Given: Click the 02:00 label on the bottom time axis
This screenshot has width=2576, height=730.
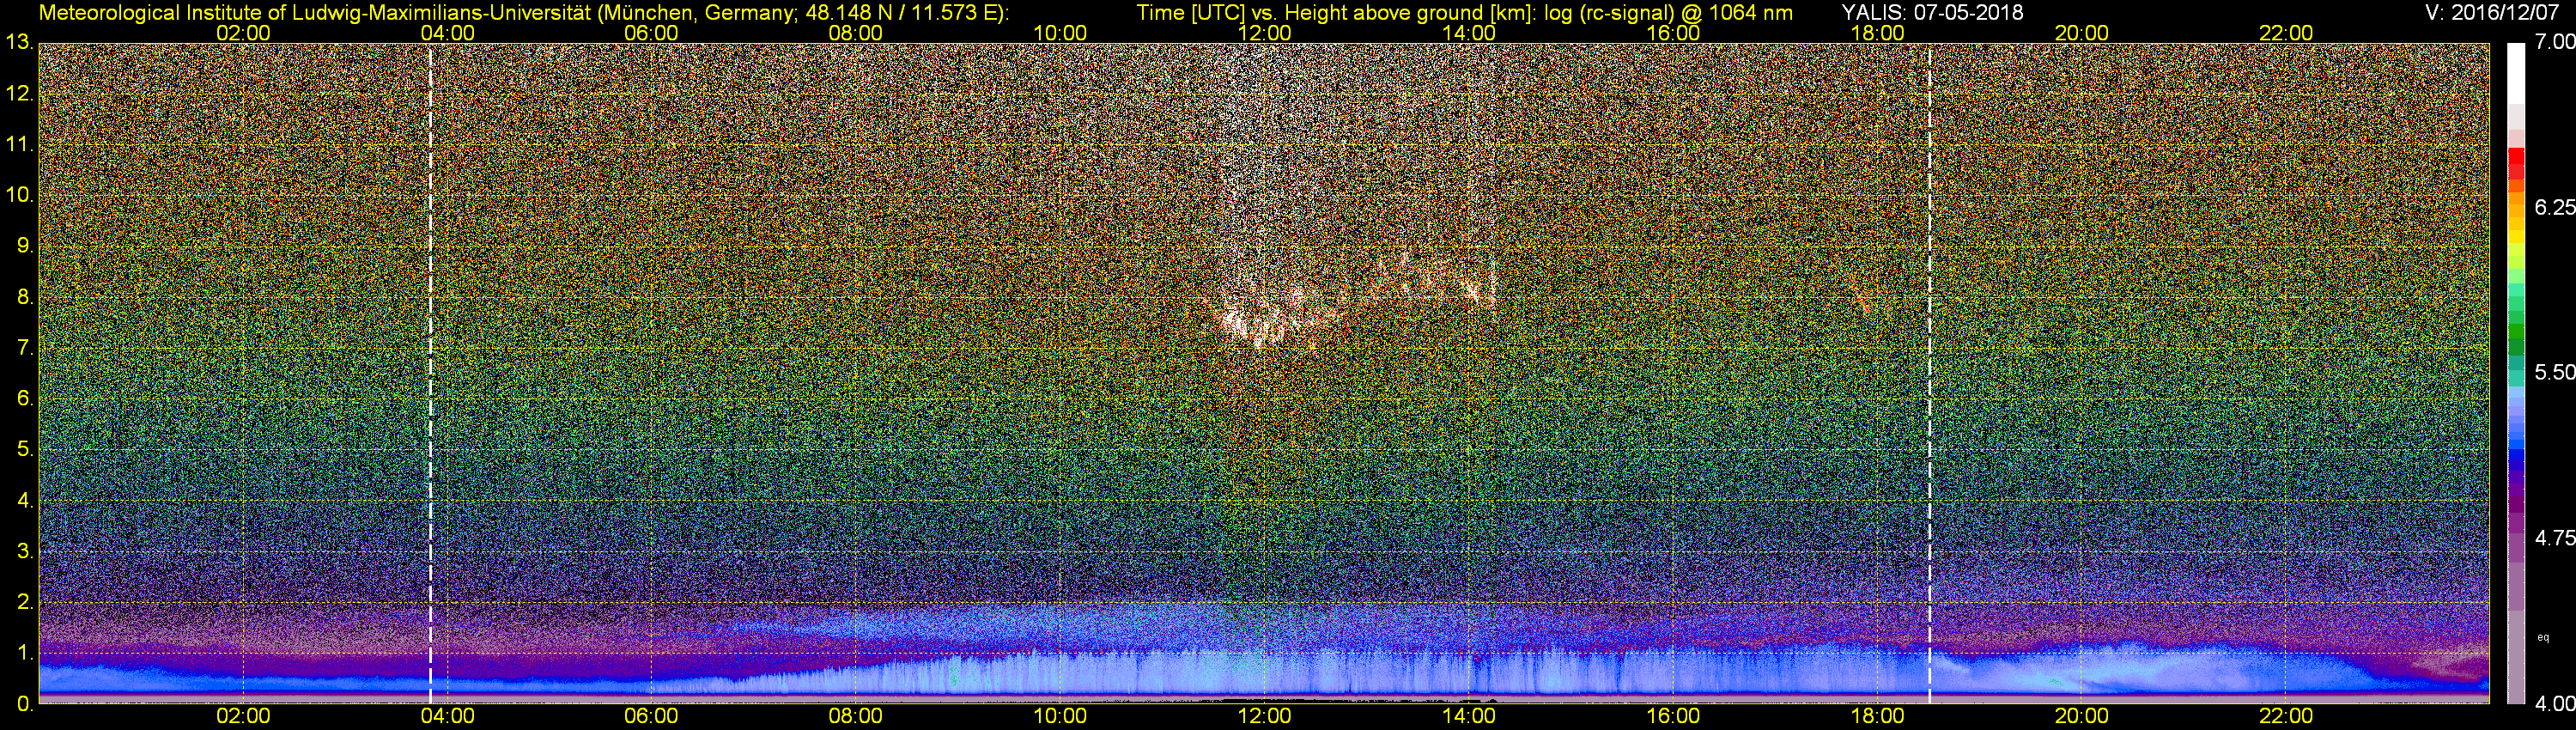Looking at the screenshot, I should click(243, 717).
